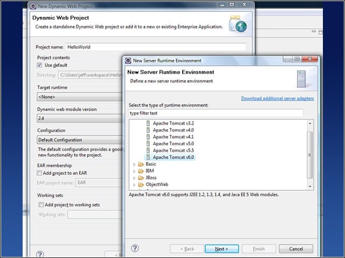Expand the IBM category tree node

(134, 171)
